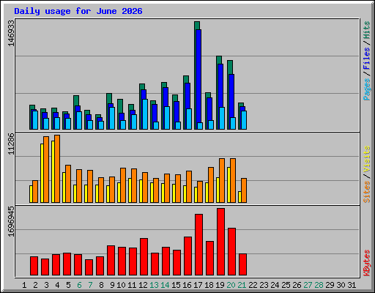Click day label 3 on the axis
The image size is (375, 293).
(x=46, y=285)
